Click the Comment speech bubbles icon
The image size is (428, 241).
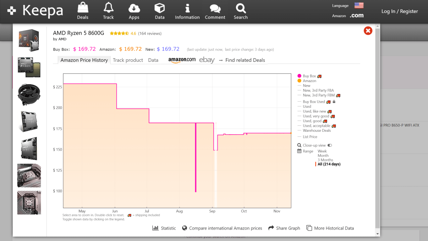coord(215,7)
